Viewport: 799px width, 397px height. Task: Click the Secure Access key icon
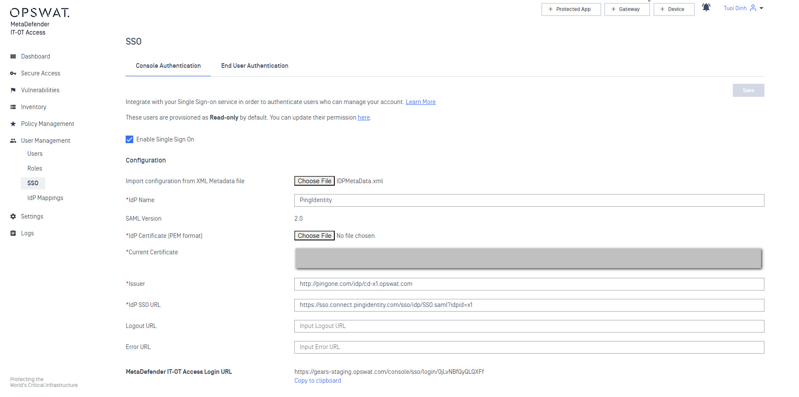click(x=13, y=73)
